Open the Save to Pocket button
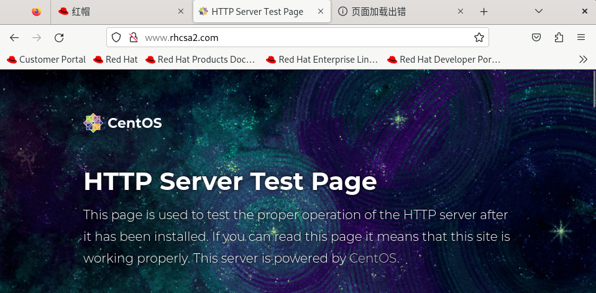This screenshot has width=596, height=293. [536, 37]
